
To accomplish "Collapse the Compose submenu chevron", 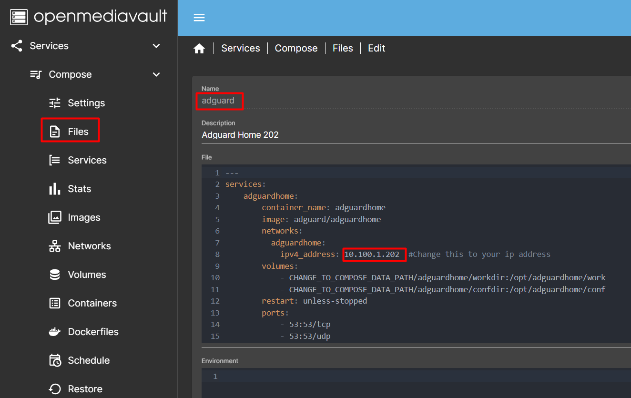I will pyautogui.click(x=156, y=74).
